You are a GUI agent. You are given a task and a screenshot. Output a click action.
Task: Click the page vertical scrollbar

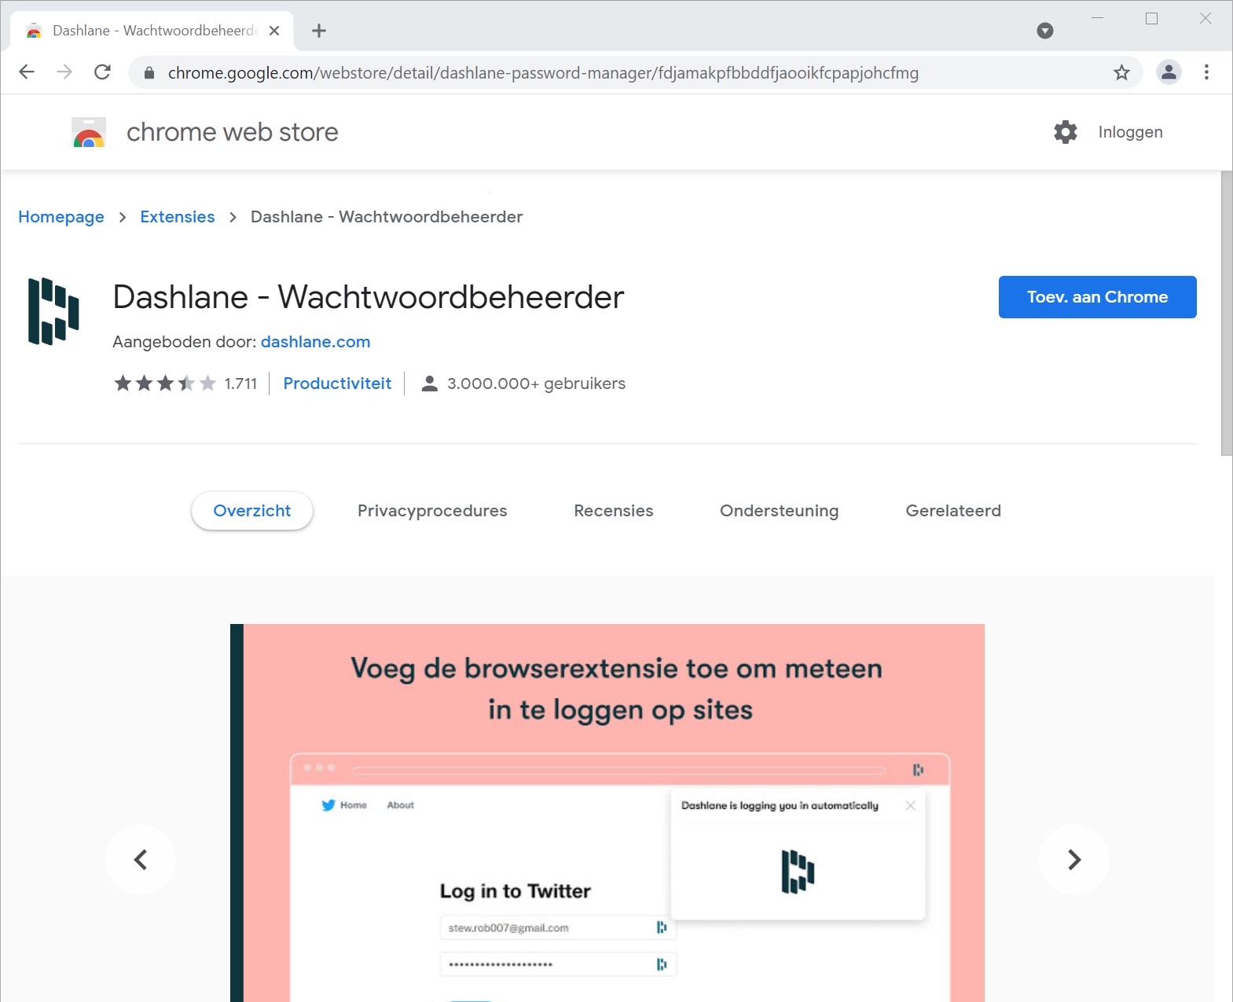click(x=1226, y=314)
